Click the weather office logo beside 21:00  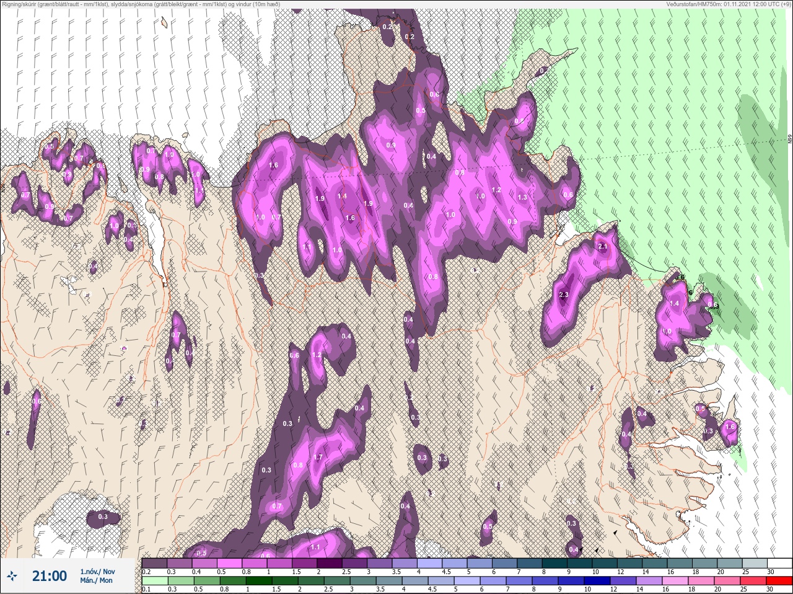(13, 576)
